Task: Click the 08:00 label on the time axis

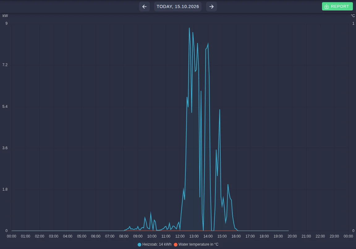Action: [x=124, y=236]
